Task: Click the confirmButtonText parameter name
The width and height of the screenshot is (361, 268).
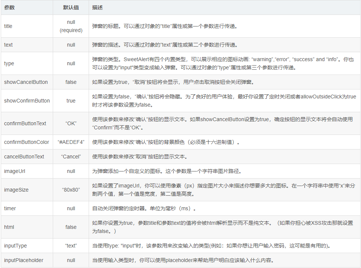Action: pos(25,123)
